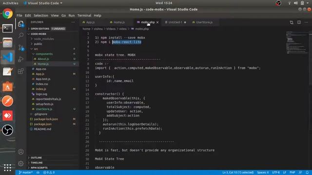Change PHP language mode

[292, 173]
